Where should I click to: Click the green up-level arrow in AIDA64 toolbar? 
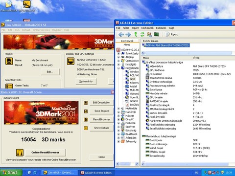pos(136,34)
